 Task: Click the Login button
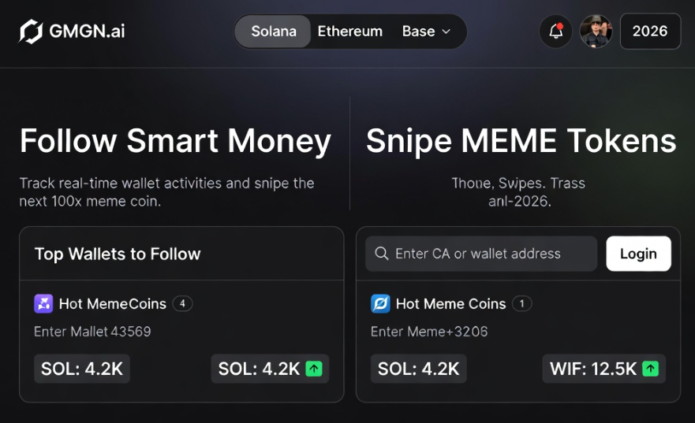(x=638, y=254)
